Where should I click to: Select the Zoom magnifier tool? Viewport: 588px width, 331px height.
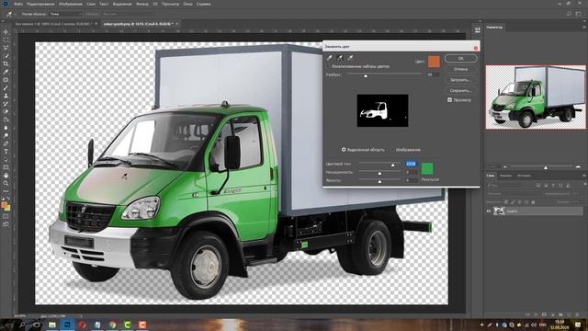(6, 183)
